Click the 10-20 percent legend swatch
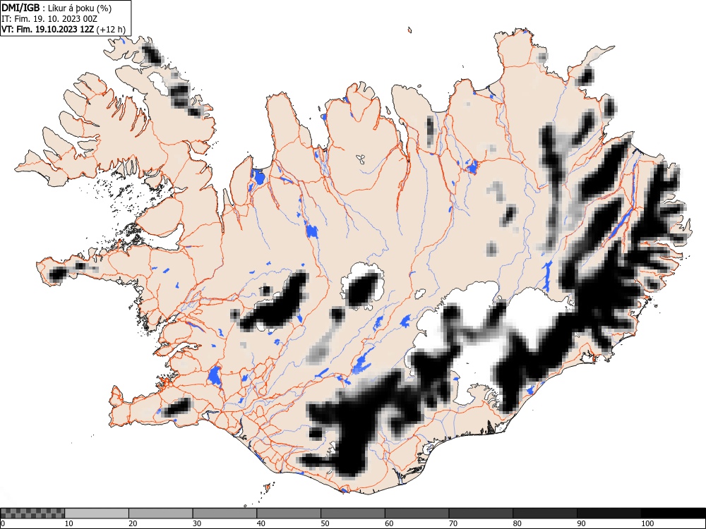Screen dimensions: 706x529 (x=97, y=513)
